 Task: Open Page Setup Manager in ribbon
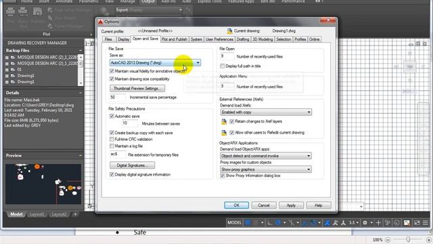[69, 10]
